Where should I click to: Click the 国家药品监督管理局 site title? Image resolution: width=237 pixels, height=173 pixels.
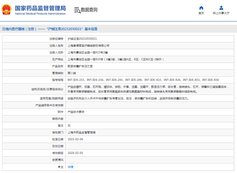coord(40,8)
